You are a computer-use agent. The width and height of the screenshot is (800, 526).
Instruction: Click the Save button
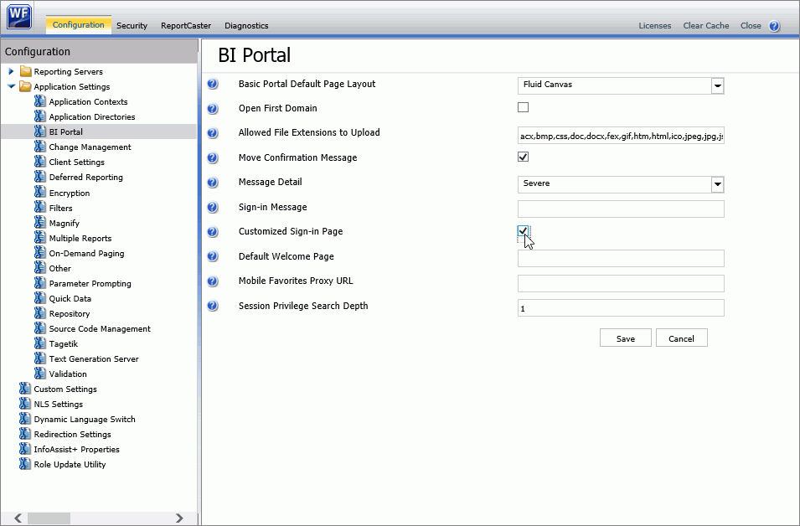click(625, 338)
